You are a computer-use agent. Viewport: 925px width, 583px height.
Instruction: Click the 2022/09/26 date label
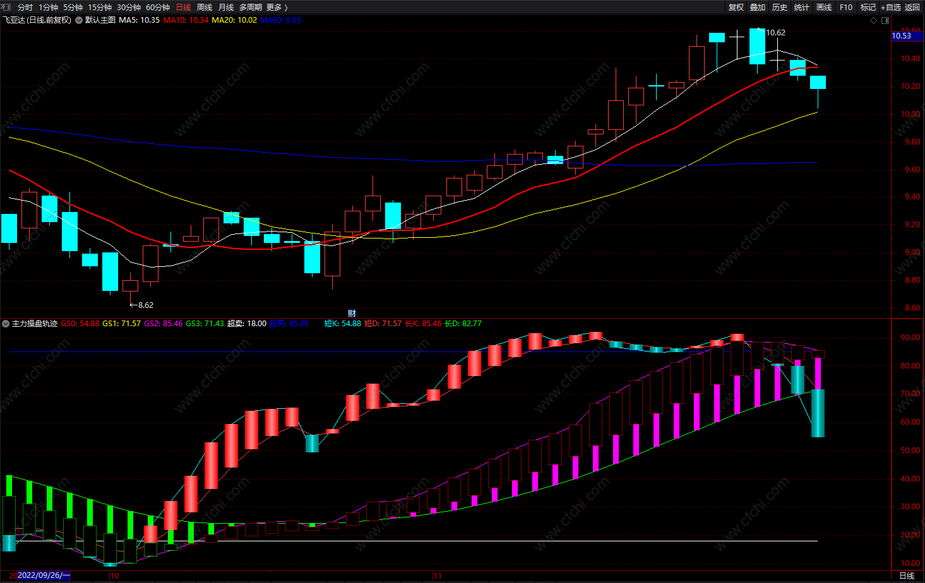(x=44, y=575)
